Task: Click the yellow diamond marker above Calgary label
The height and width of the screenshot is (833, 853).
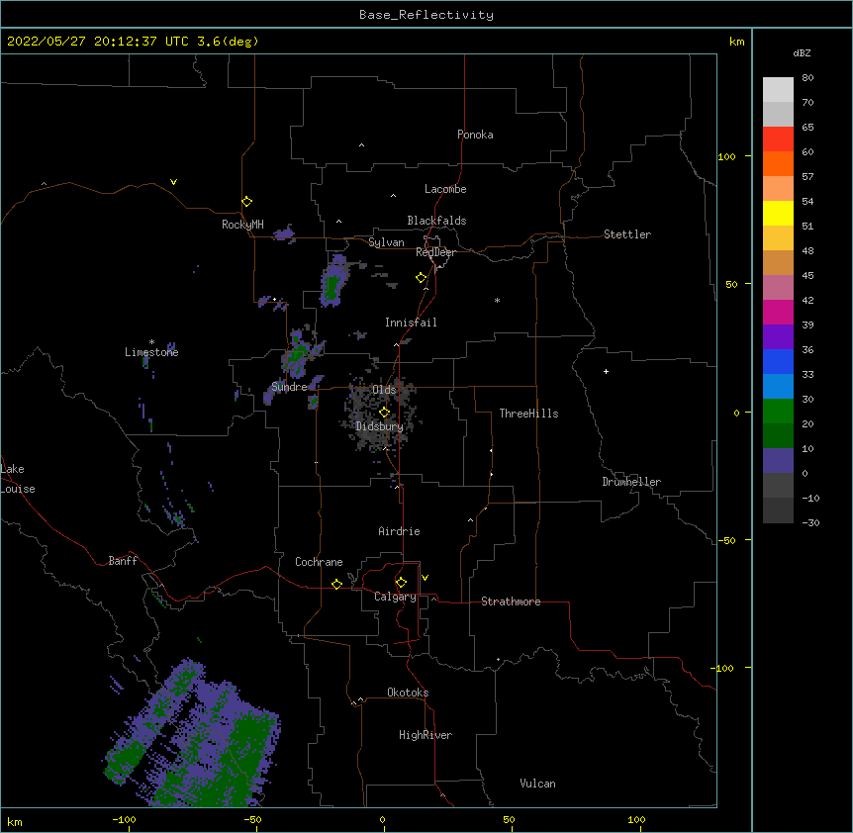Action: click(401, 583)
